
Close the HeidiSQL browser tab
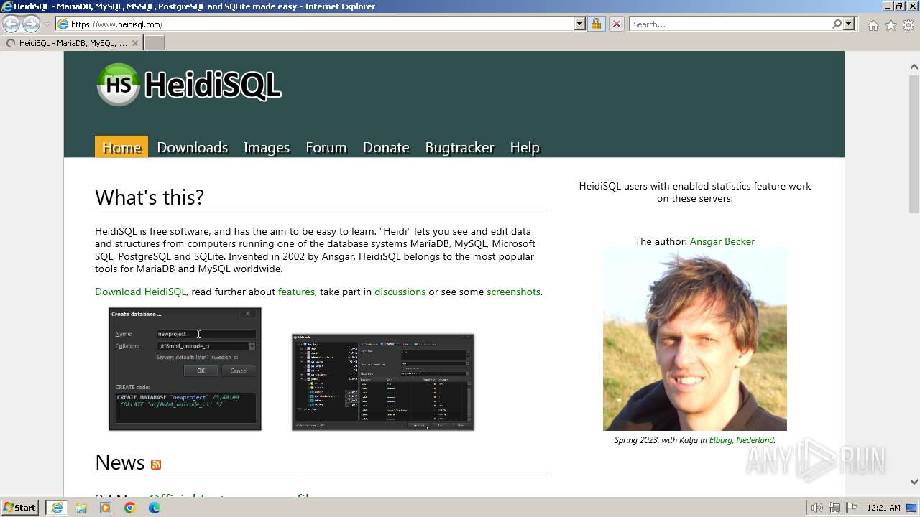(134, 43)
